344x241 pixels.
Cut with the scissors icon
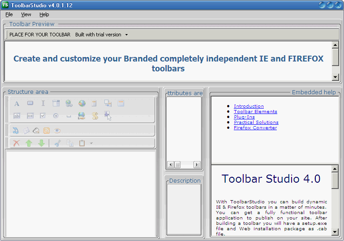click(58, 143)
